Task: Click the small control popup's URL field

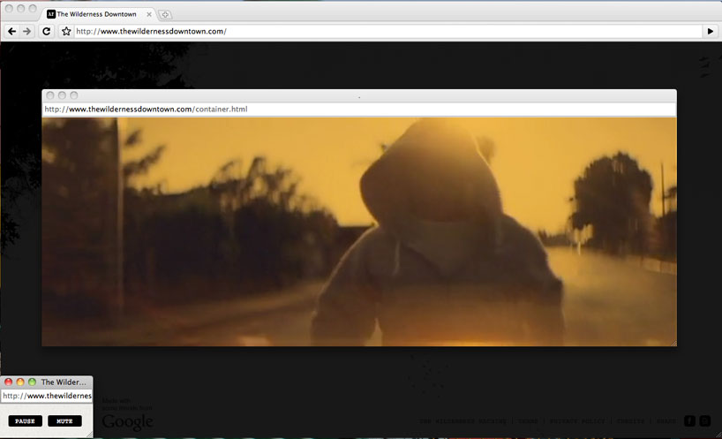Action: [49, 396]
